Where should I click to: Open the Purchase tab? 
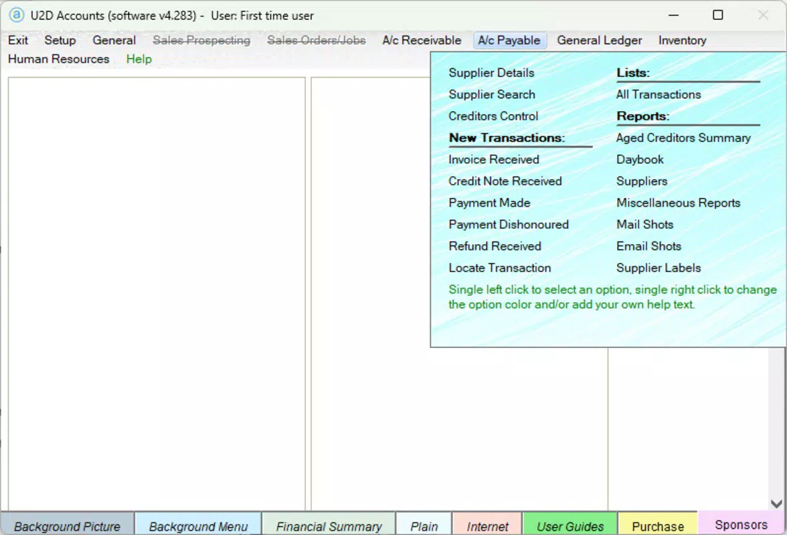coord(658,526)
